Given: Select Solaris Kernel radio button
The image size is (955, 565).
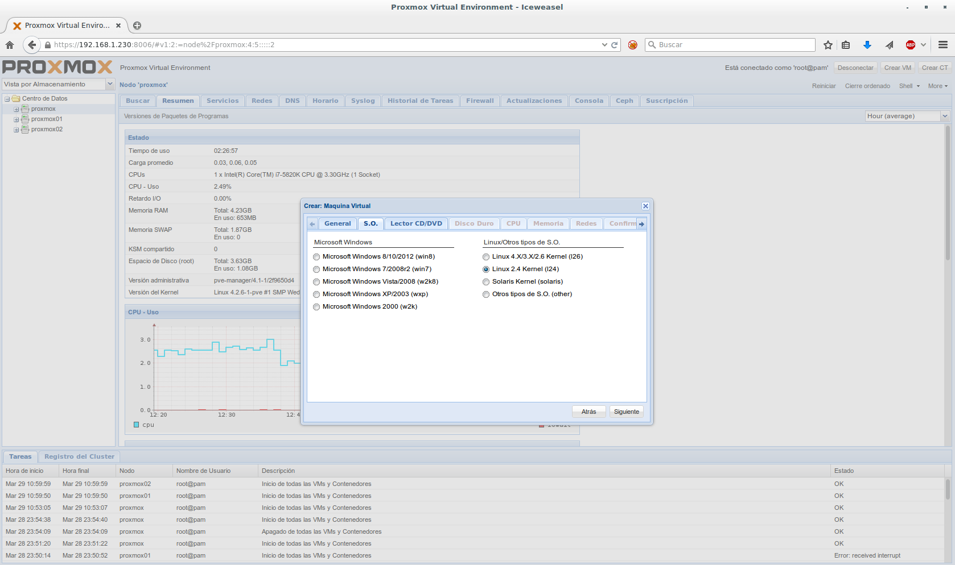Looking at the screenshot, I should pyautogui.click(x=486, y=282).
